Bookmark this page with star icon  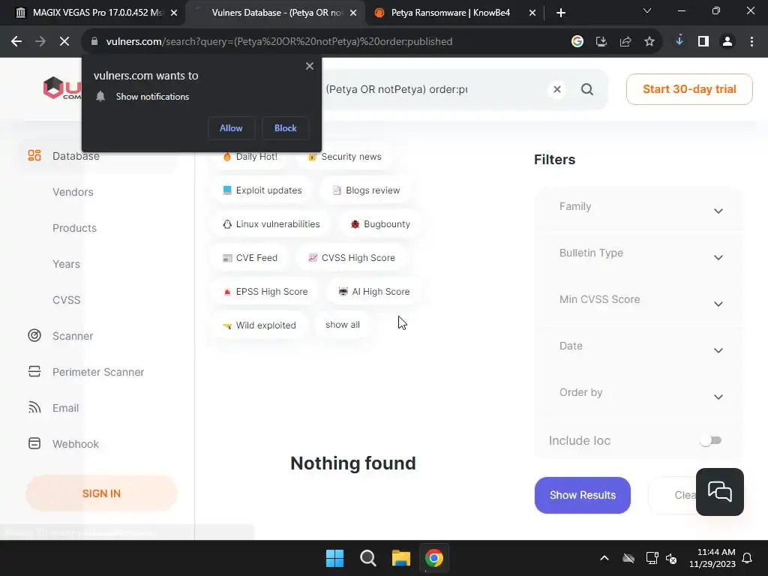649,42
